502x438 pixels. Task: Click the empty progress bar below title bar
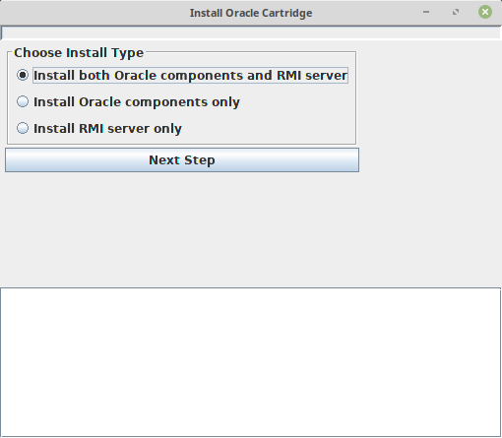(251, 32)
